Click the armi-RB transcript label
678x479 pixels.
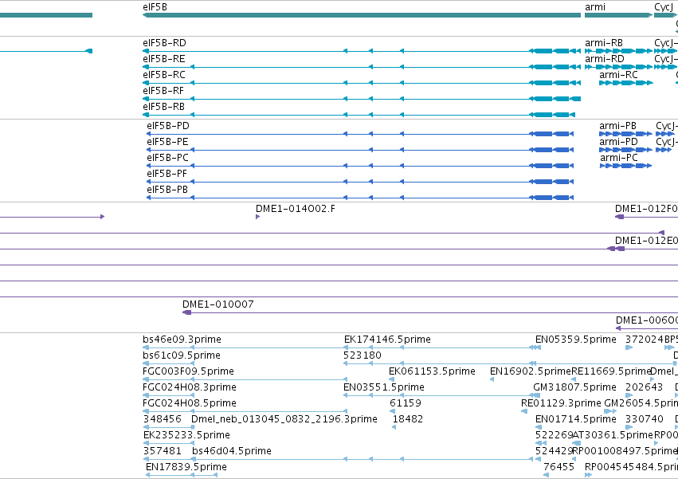[604, 43]
